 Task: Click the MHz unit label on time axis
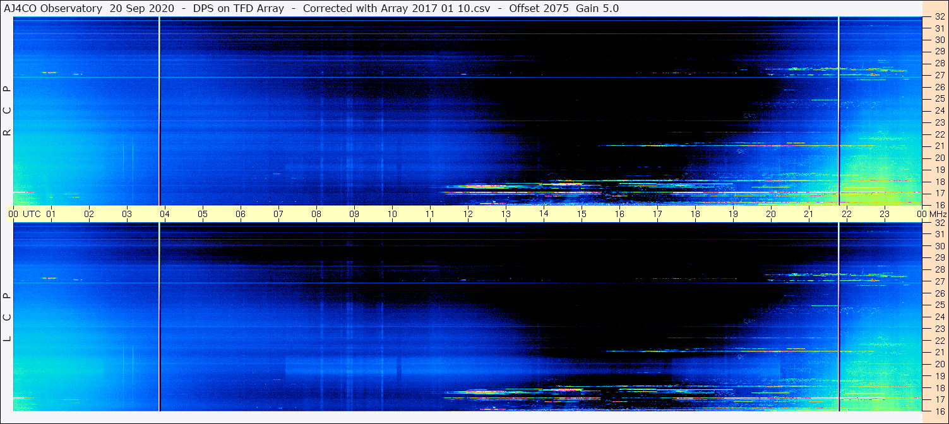click(x=934, y=214)
